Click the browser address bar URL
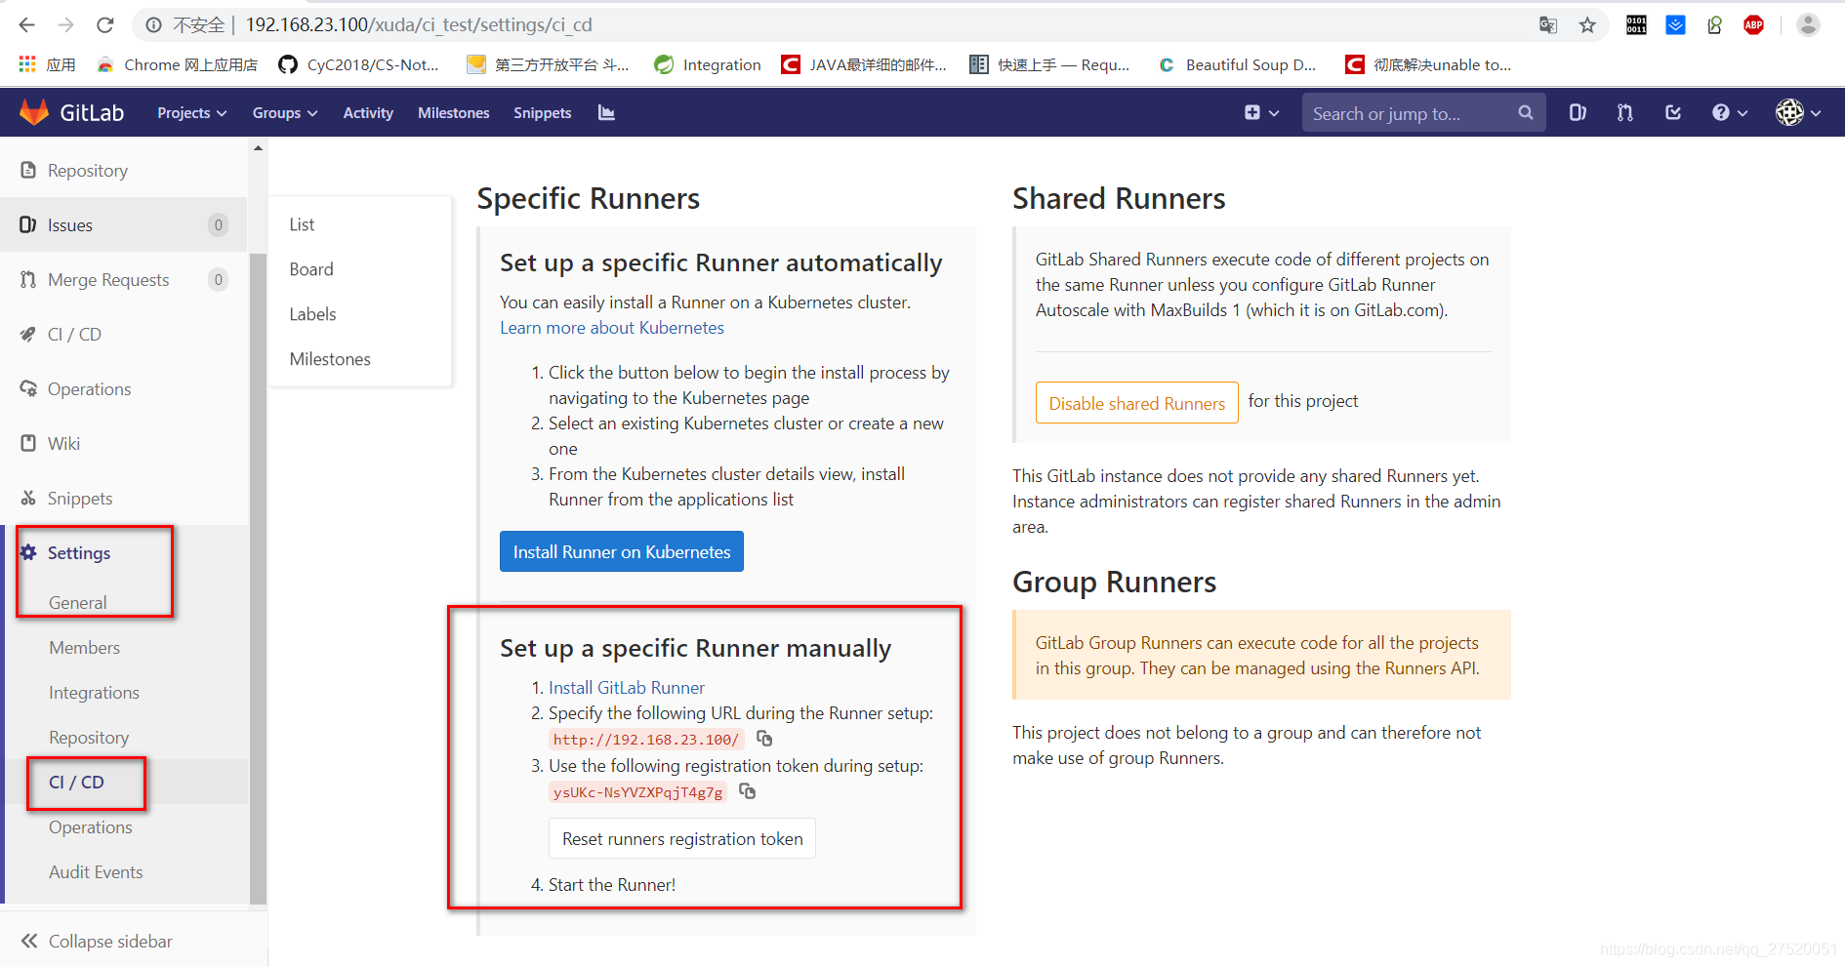 (x=419, y=25)
